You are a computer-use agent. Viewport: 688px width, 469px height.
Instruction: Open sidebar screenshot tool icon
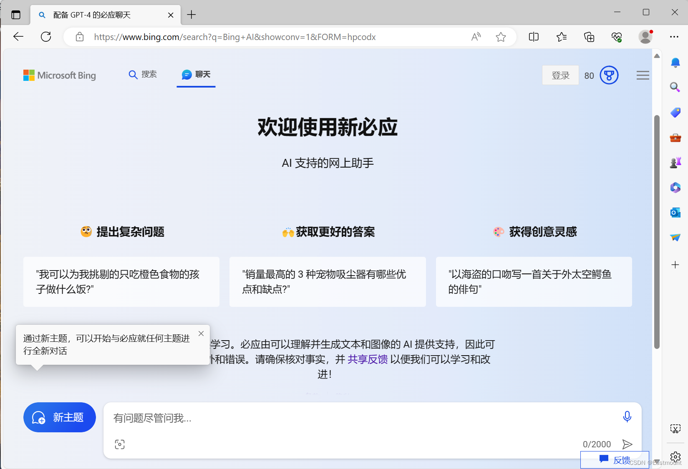tap(675, 429)
